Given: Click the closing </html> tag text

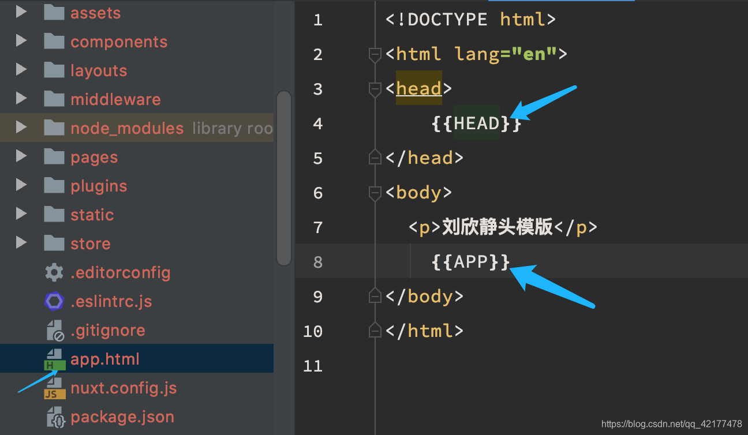Looking at the screenshot, I should [425, 331].
